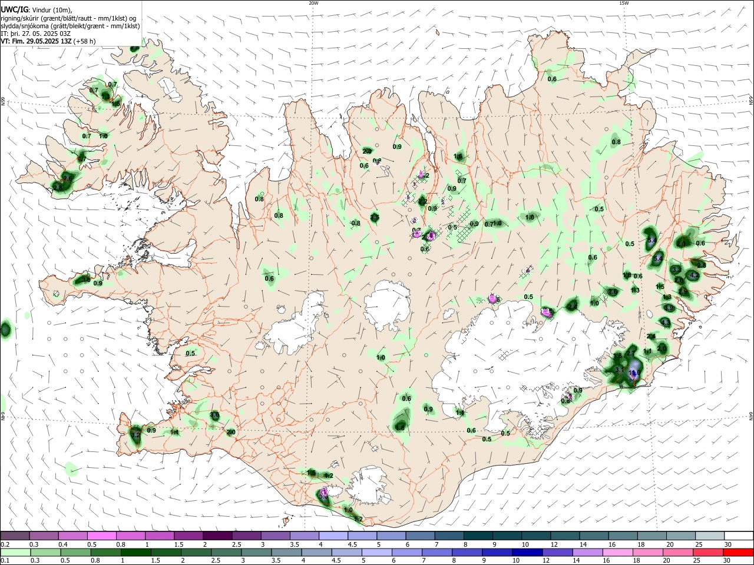
Task: Pick the dark blue rain swatch labeled 10
Action: 526,553
